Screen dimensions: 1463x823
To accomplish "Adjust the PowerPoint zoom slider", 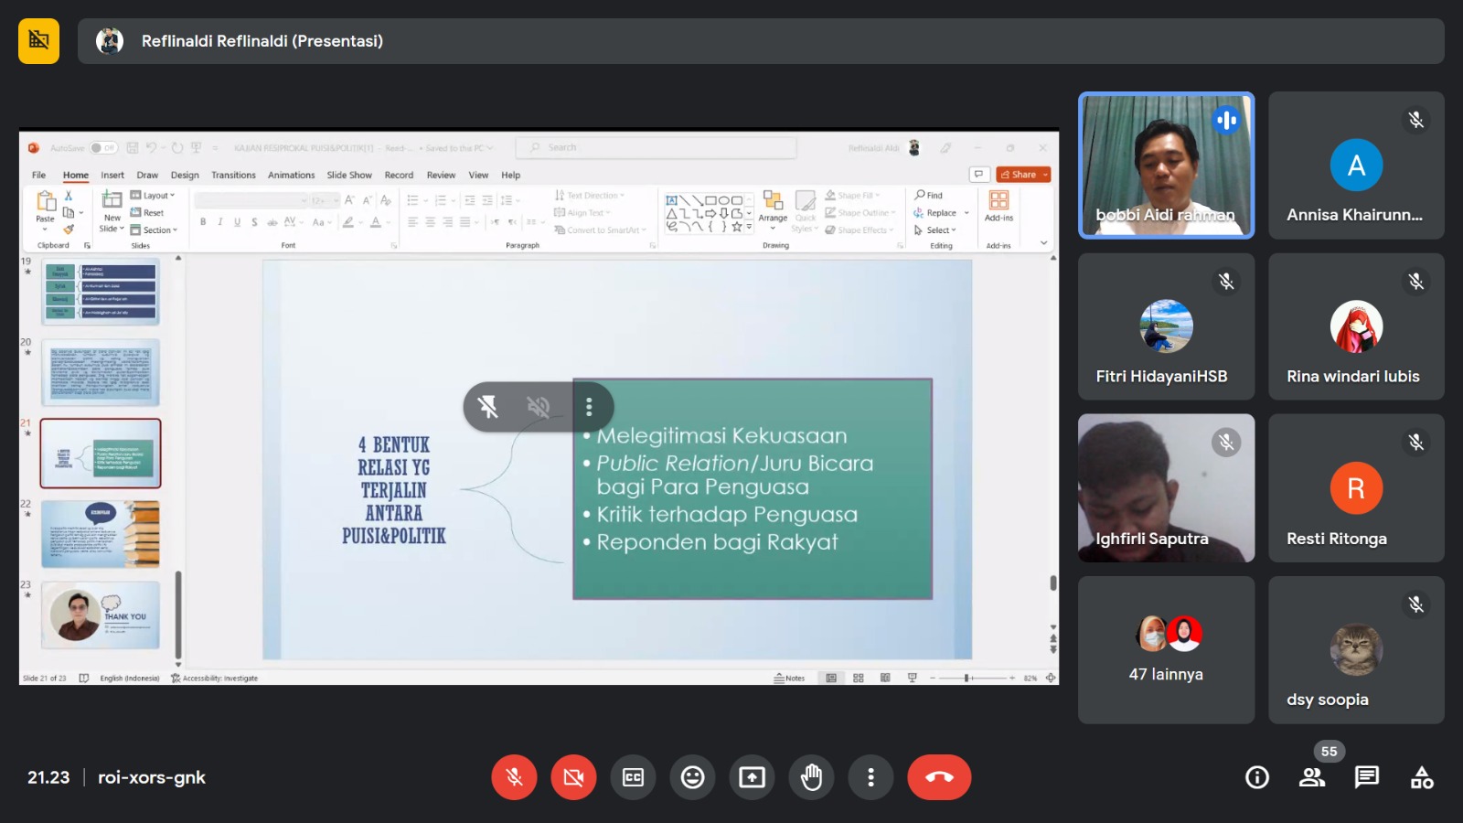I will click(x=966, y=678).
